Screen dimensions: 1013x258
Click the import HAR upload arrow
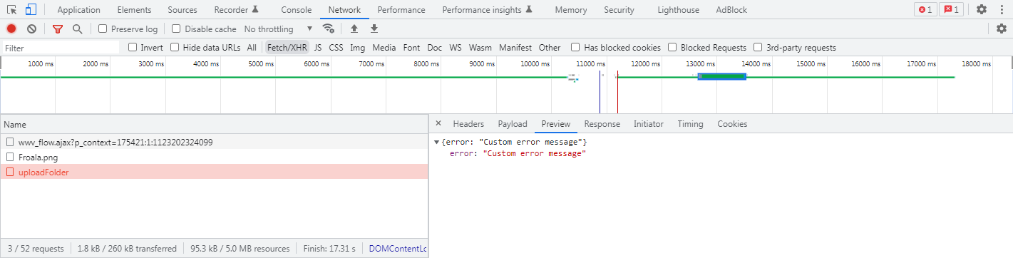(x=354, y=29)
